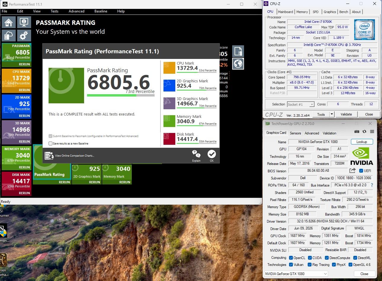Screen dimensions: 382x281
Task: Toggle the Vulkan checkbox
Action: tap(291, 265)
